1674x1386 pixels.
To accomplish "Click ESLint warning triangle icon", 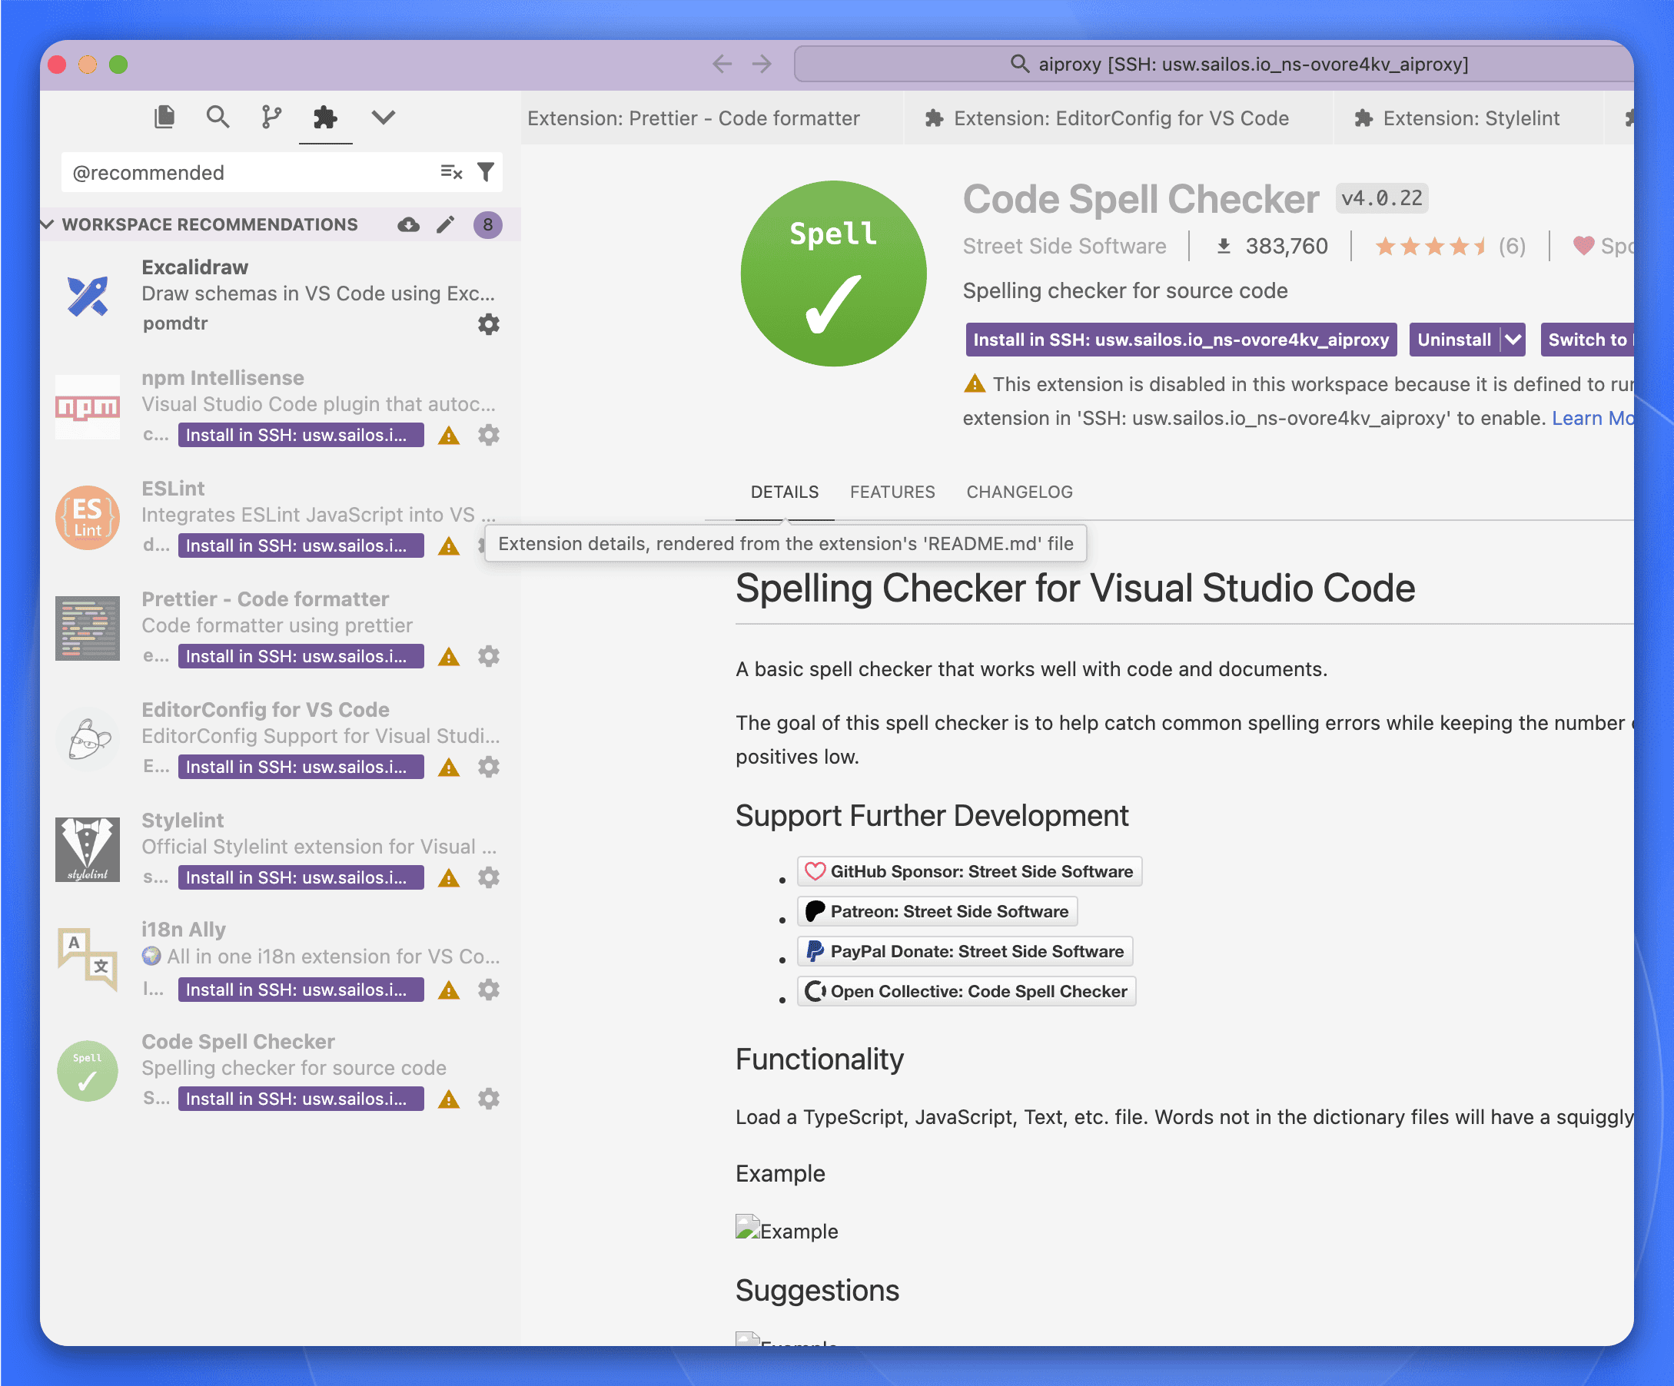I will click(x=449, y=546).
